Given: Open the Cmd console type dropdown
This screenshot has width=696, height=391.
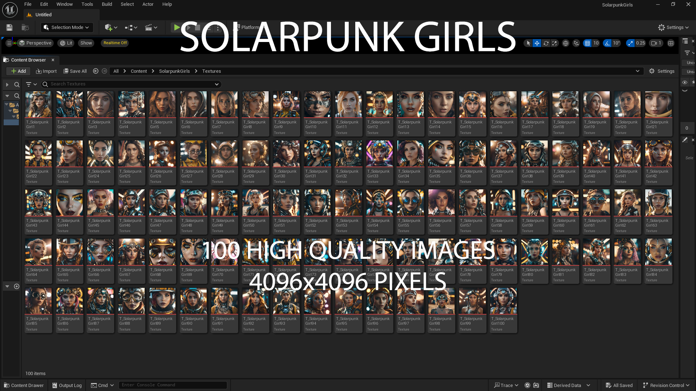Looking at the screenshot, I should 102,385.
